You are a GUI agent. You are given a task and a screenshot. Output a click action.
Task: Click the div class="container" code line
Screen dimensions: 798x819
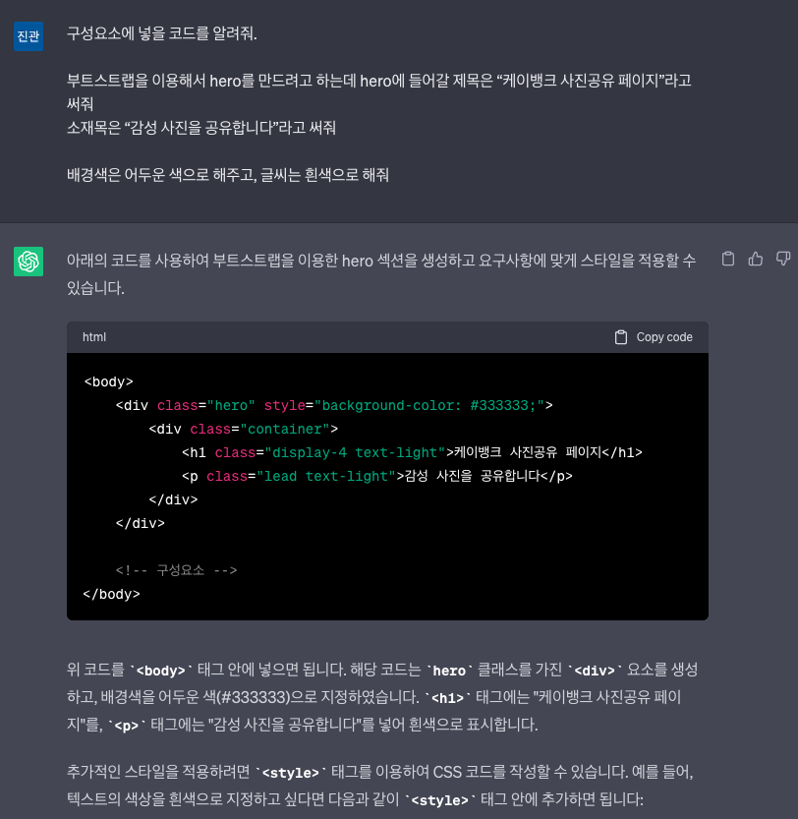[x=244, y=430]
